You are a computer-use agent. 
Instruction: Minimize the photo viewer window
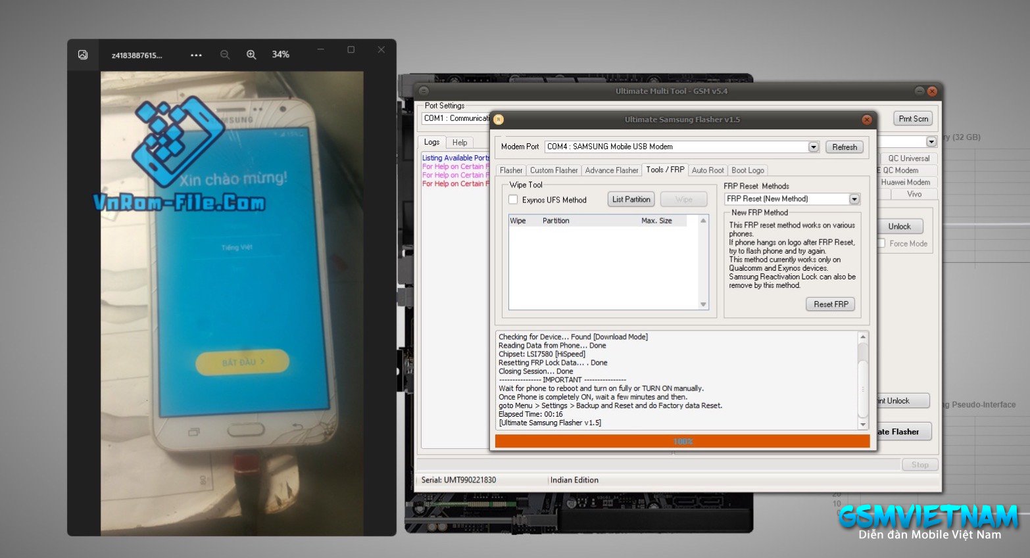tap(321, 49)
